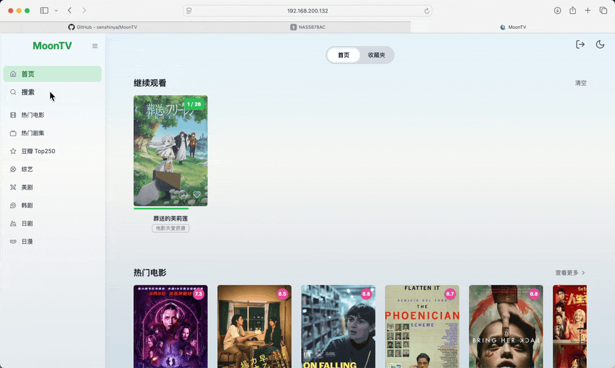Collapse the sidebar with the hamburger icon
This screenshot has width=615, height=368.
pyautogui.click(x=95, y=46)
